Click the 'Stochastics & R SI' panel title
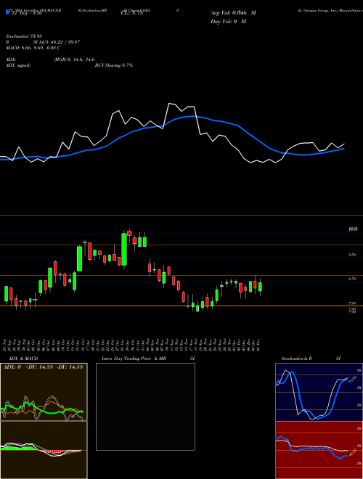 [x=311, y=359]
